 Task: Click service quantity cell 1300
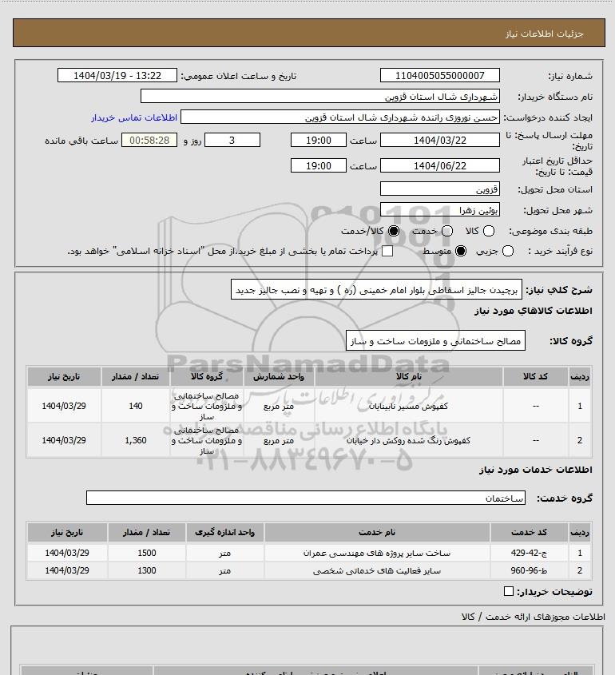point(147,570)
